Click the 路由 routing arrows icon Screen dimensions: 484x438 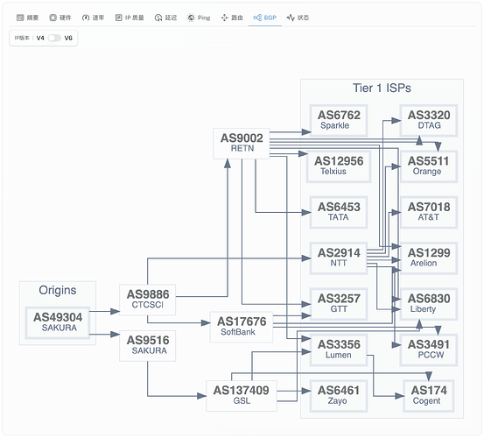(x=224, y=18)
